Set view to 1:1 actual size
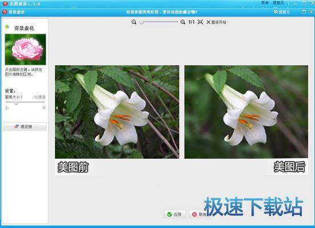This screenshot has width=315, height=228. pyautogui.click(x=191, y=22)
